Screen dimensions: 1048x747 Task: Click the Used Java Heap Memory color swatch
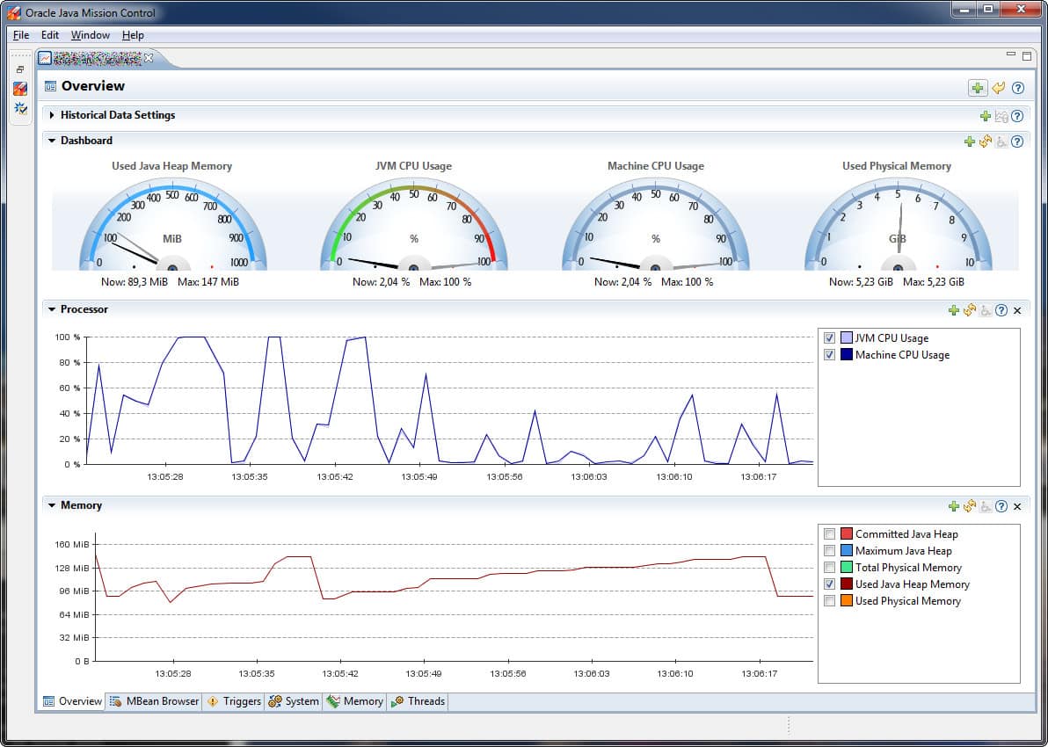click(x=846, y=584)
